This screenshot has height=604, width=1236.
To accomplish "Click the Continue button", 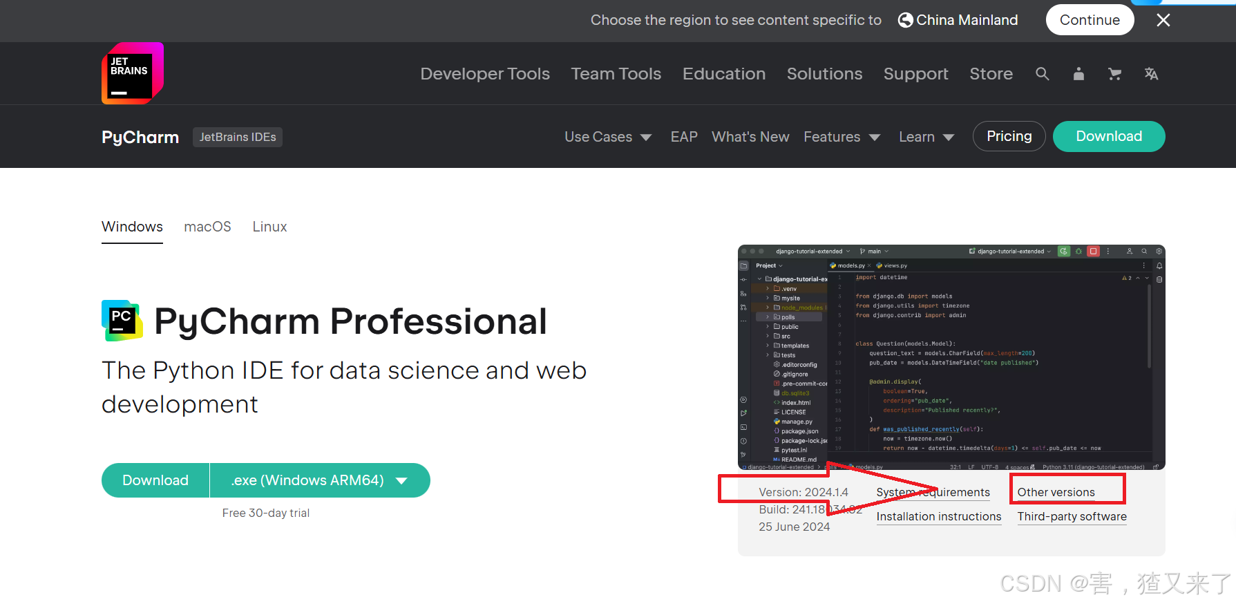I will (x=1090, y=20).
